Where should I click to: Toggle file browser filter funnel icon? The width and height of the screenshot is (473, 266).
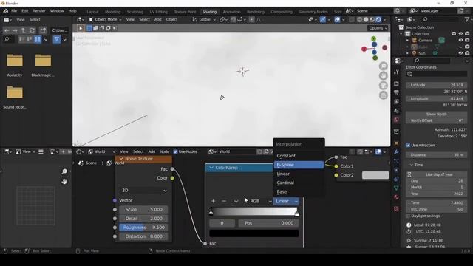click(56, 39)
